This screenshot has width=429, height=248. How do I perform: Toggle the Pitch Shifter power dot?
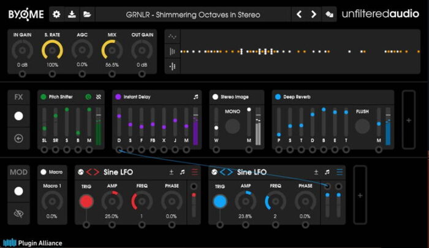pyautogui.click(x=43, y=97)
